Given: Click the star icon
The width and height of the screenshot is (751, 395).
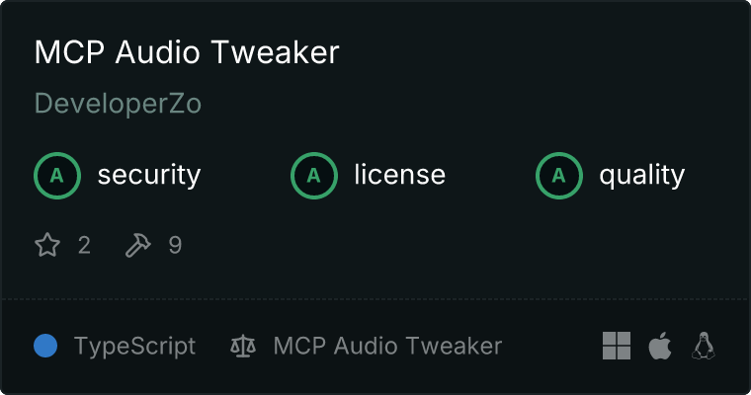Looking at the screenshot, I should [47, 245].
